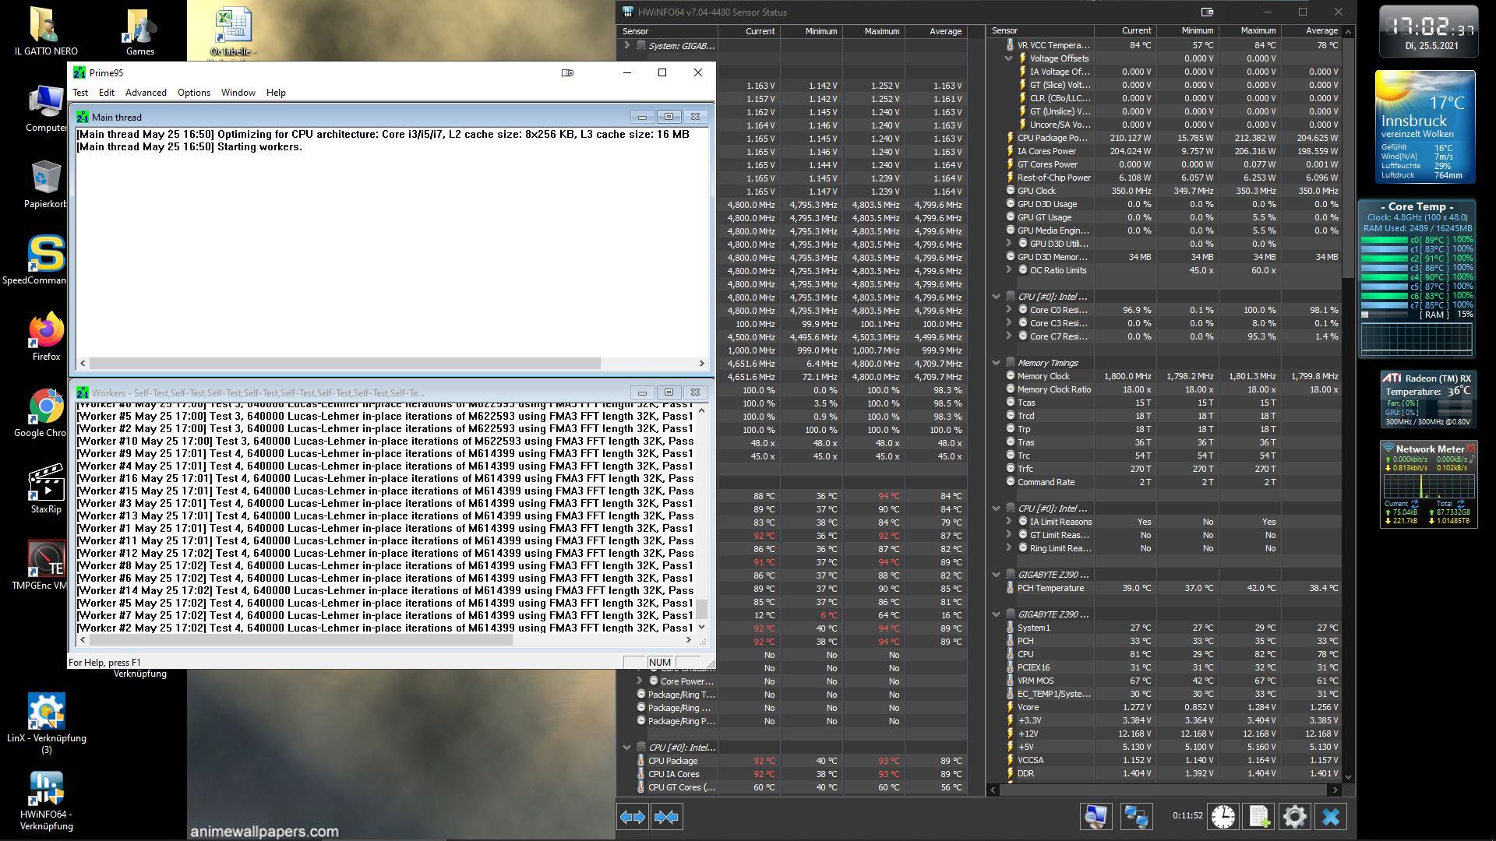Open HWiNFO sensor settings gear
The width and height of the screenshot is (1496, 841).
(x=1295, y=816)
